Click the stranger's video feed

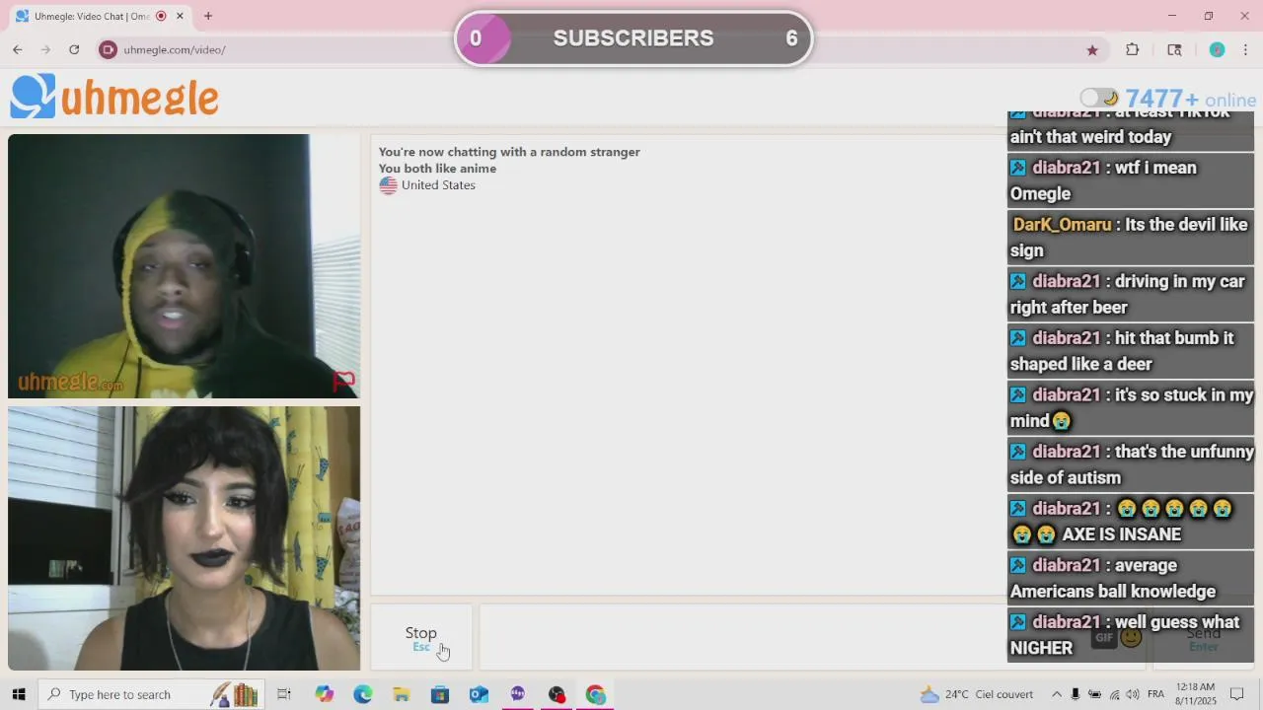click(184, 266)
